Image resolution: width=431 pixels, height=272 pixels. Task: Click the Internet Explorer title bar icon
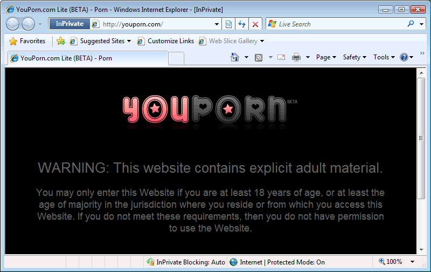(x=10, y=9)
